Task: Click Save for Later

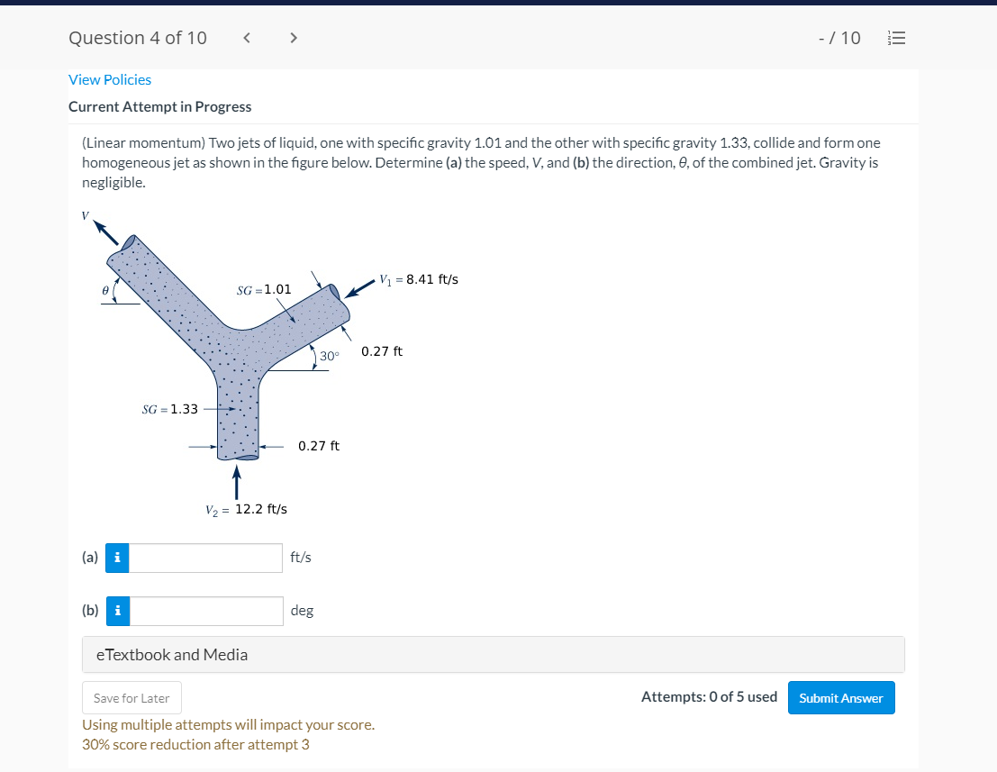Action: pos(131,697)
